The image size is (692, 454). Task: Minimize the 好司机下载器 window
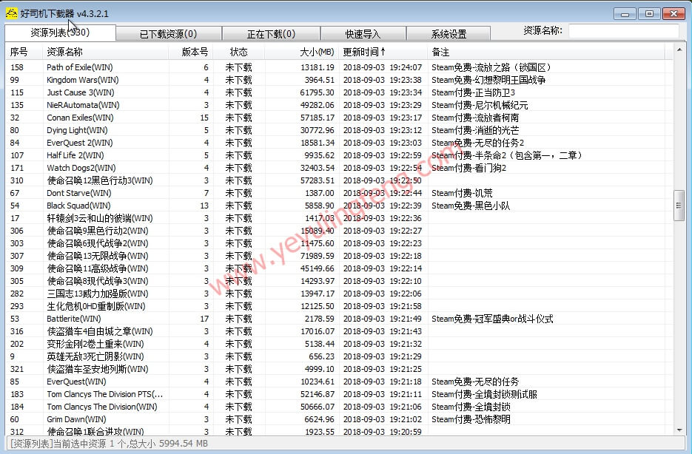click(625, 13)
